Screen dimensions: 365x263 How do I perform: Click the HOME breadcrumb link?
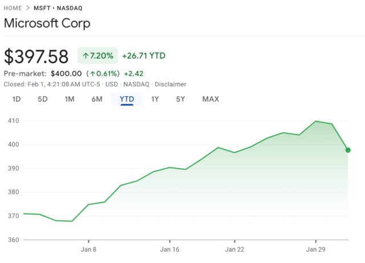[13, 8]
